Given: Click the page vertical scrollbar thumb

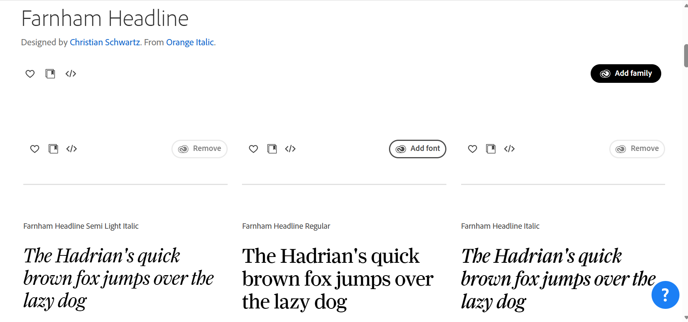Looking at the screenshot, I should click(x=686, y=56).
